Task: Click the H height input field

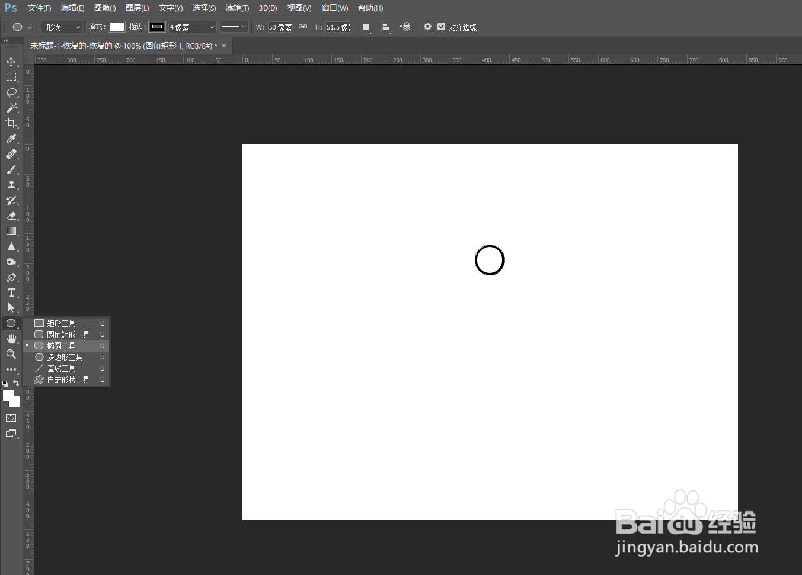Action: (338, 27)
